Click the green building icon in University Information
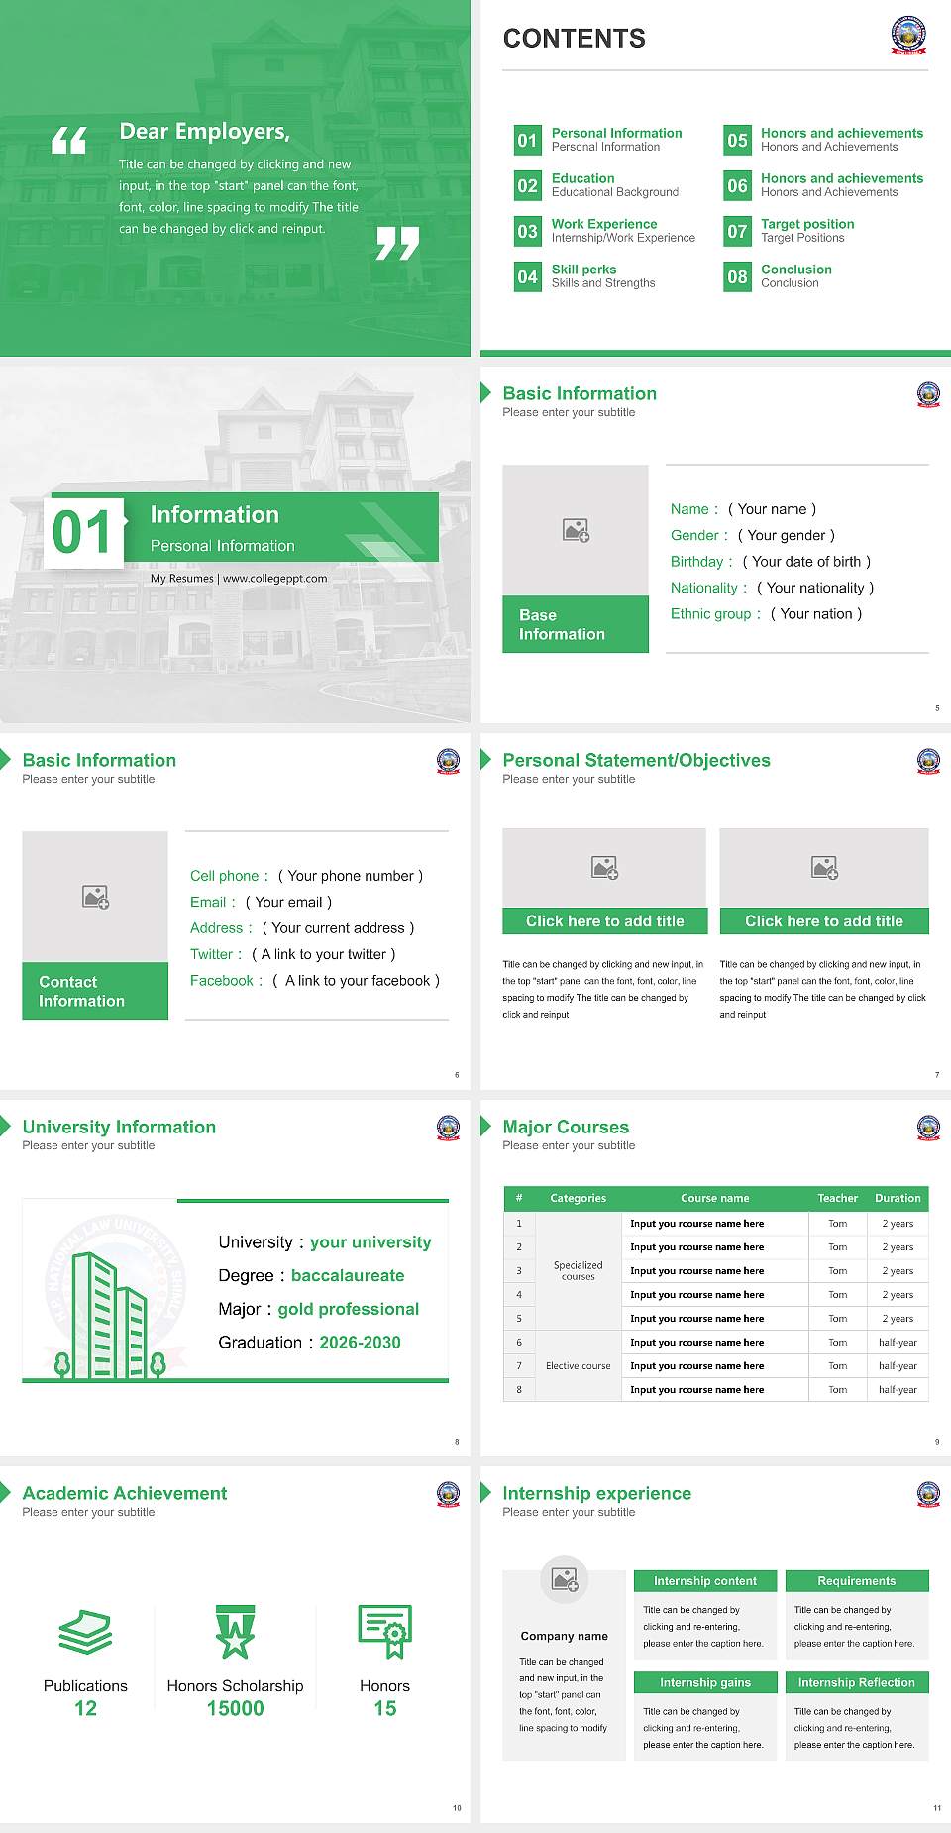This screenshot has height=1833, width=951. [109, 1315]
